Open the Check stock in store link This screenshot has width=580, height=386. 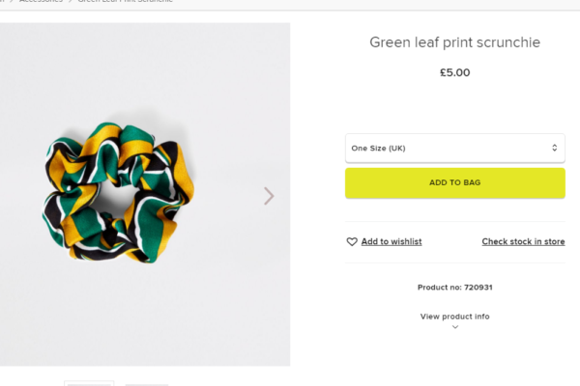(523, 242)
